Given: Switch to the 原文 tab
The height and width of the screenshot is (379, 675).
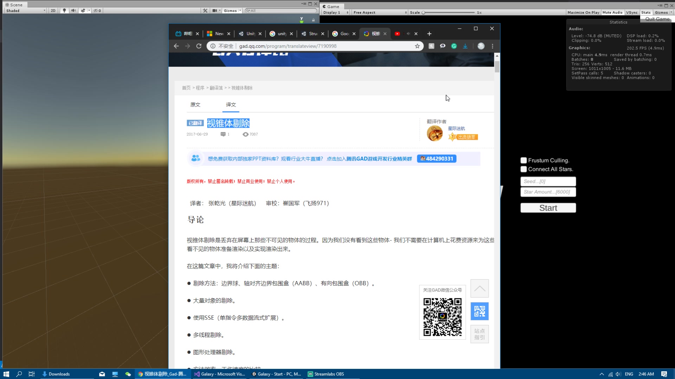Looking at the screenshot, I should (x=195, y=105).
